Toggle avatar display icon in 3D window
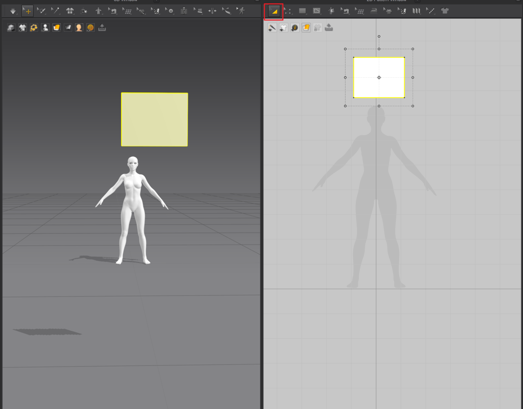Image resolution: width=523 pixels, height=409 pixels. 45,28
